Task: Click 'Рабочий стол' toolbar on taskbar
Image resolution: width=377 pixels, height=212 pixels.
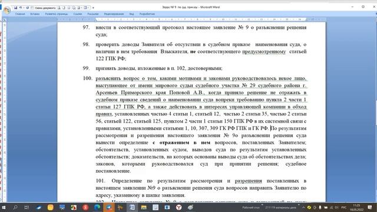Action: (x=250, y=207)
